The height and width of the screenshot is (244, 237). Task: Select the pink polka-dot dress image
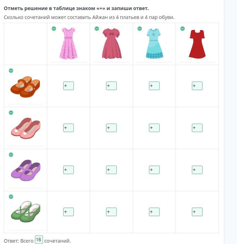68,43
